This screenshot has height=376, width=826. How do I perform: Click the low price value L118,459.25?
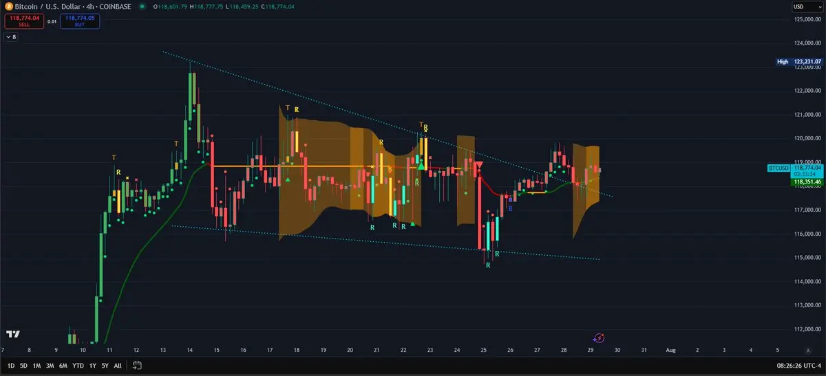point(242,6)
